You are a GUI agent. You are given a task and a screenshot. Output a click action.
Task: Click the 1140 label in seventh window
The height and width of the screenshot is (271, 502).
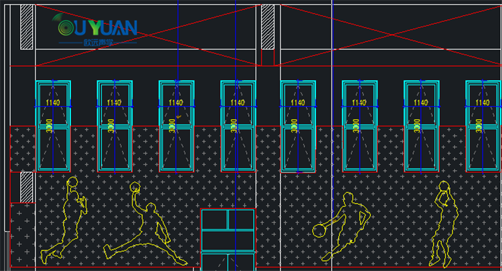(421, 103)
